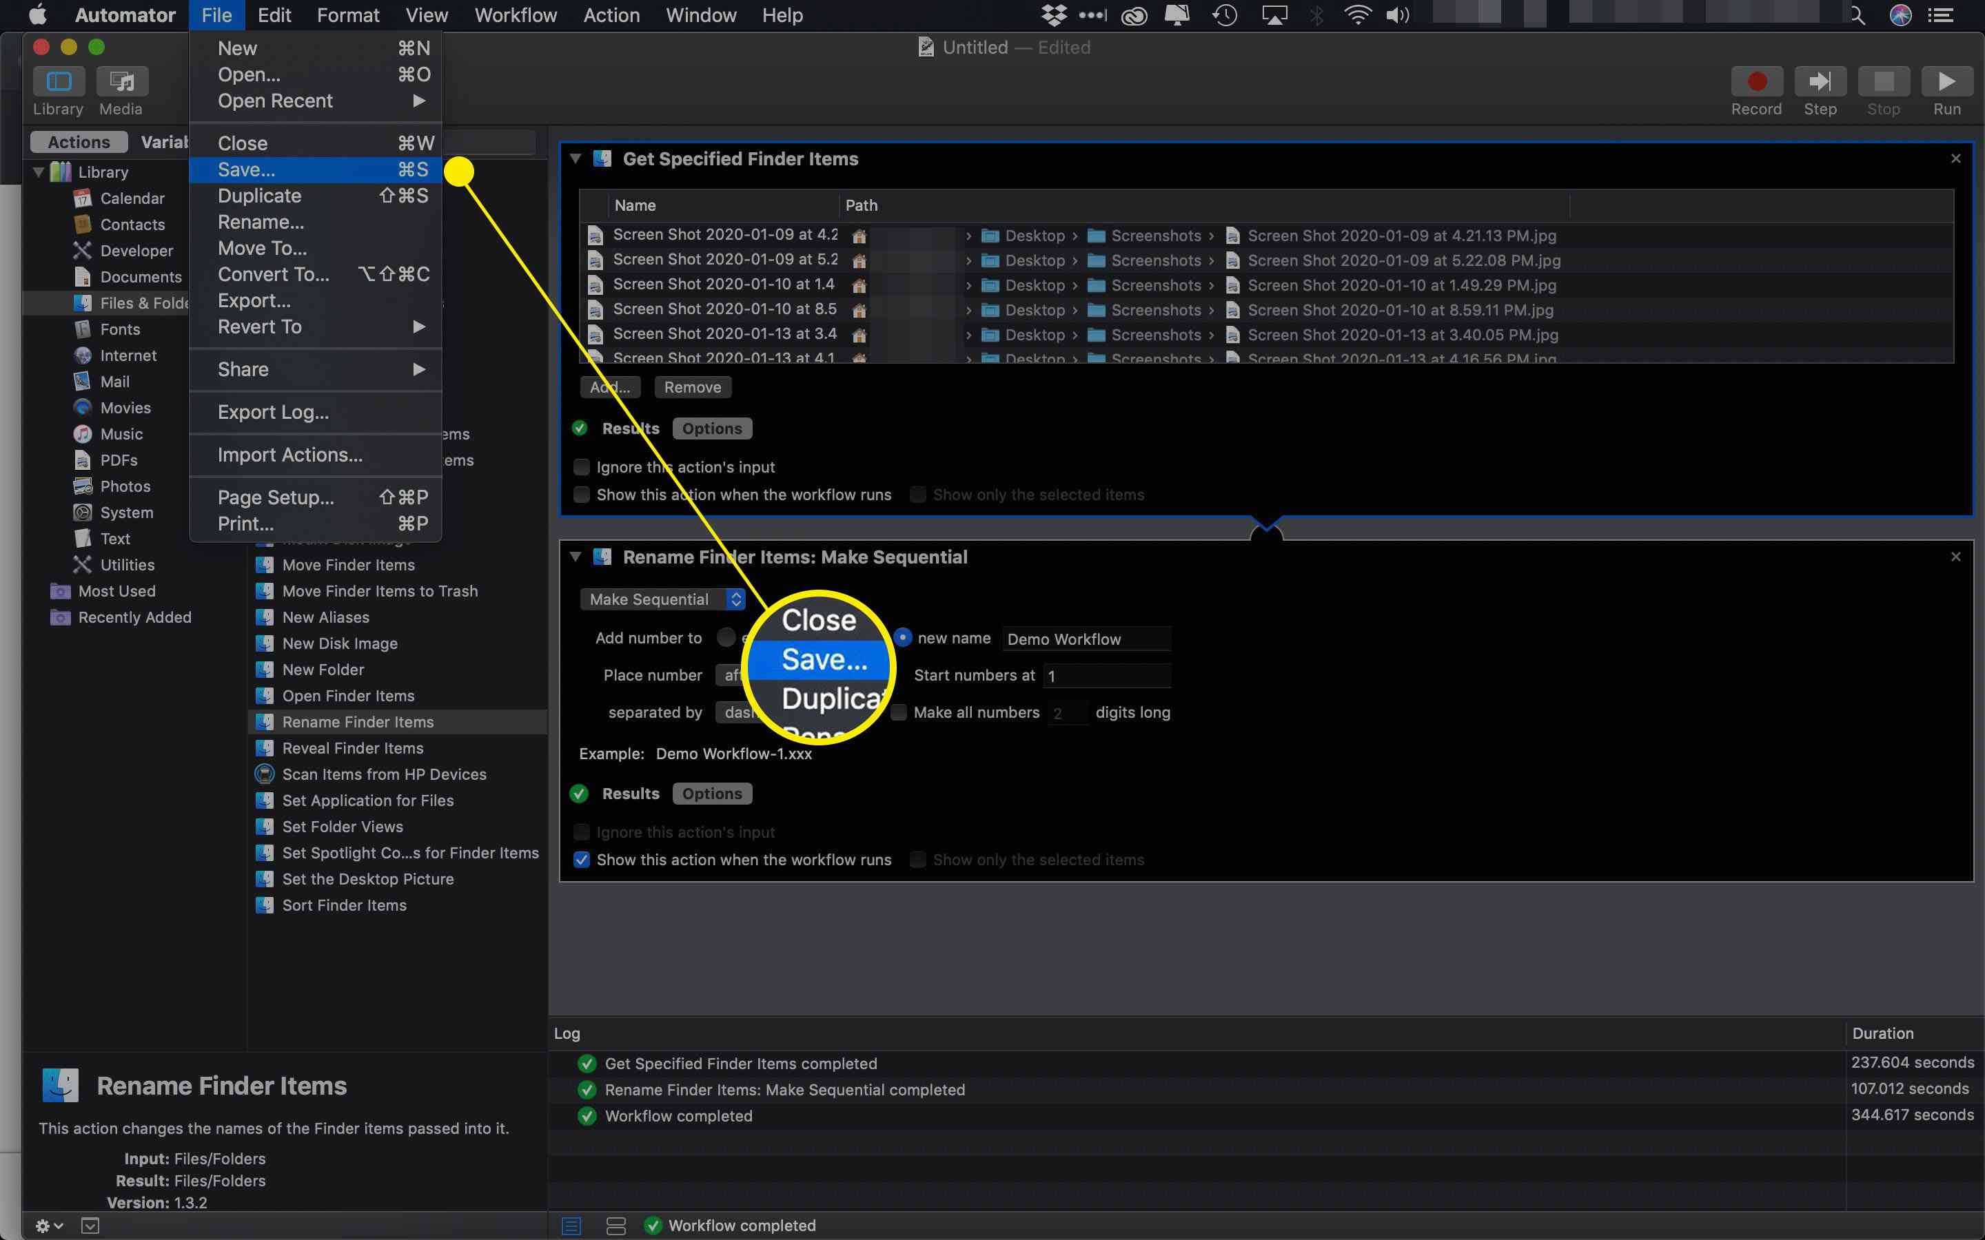
Task: Click the Remove button
Action: [692, 388]
